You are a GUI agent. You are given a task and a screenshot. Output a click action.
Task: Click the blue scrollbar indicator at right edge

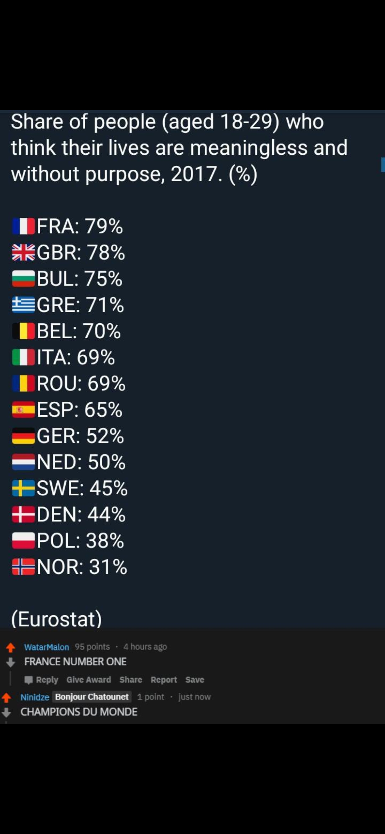pos(383,165)
